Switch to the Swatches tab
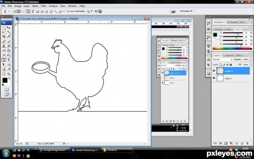The height and width of the screenshot is (159, 254). 218,29
